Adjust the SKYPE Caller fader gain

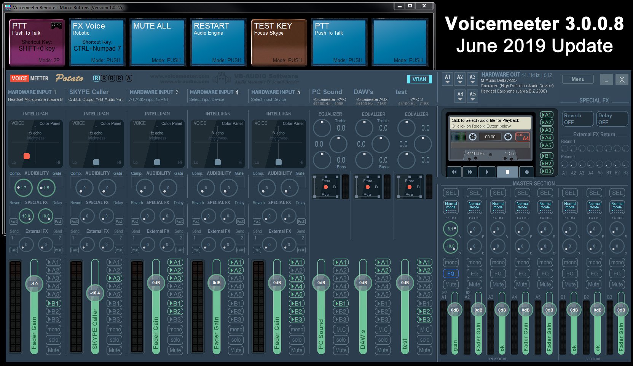(95, 293)
